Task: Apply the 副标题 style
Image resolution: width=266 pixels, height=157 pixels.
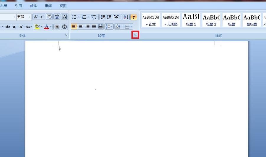Action: click(x=252, y=20)
